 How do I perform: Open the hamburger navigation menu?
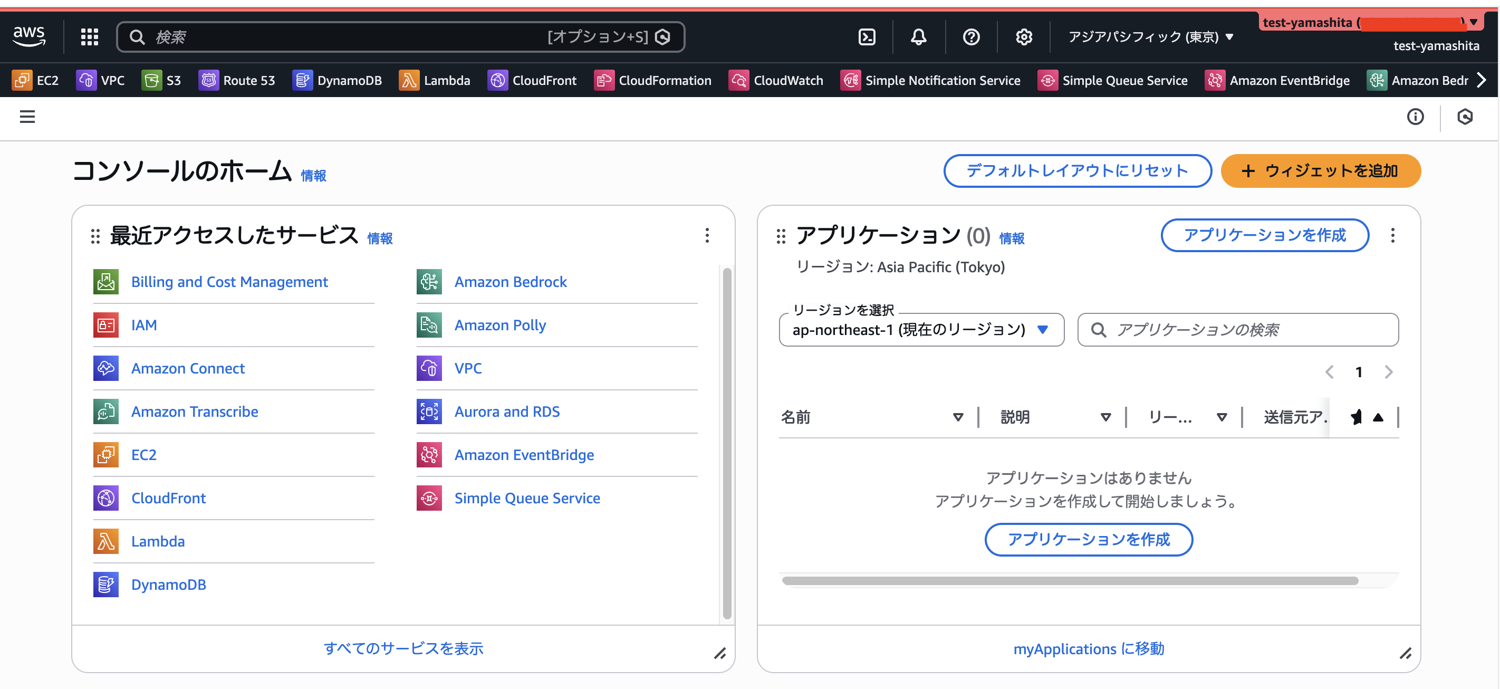pyautogui.click(x=27, y=117)
